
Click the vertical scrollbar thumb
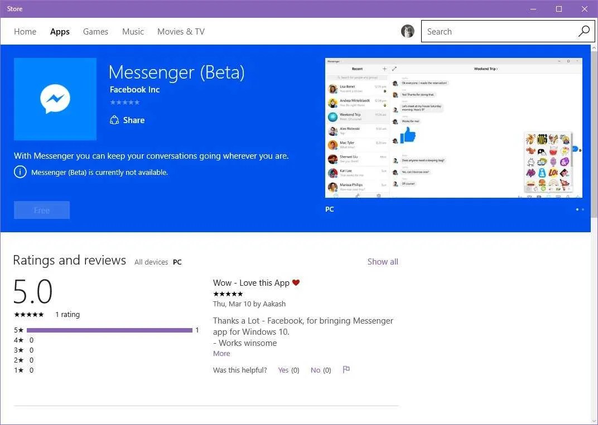594,134
